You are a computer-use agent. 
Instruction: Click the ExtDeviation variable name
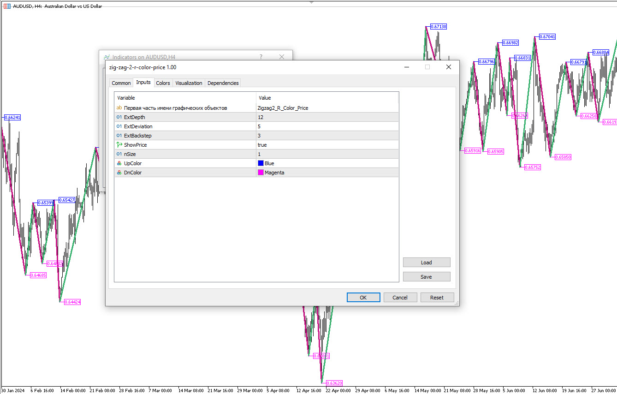coord(138,126)
